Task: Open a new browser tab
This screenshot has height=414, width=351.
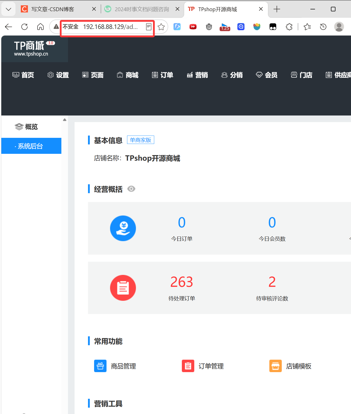Action: pyautogui.click(x=277, y=9)
